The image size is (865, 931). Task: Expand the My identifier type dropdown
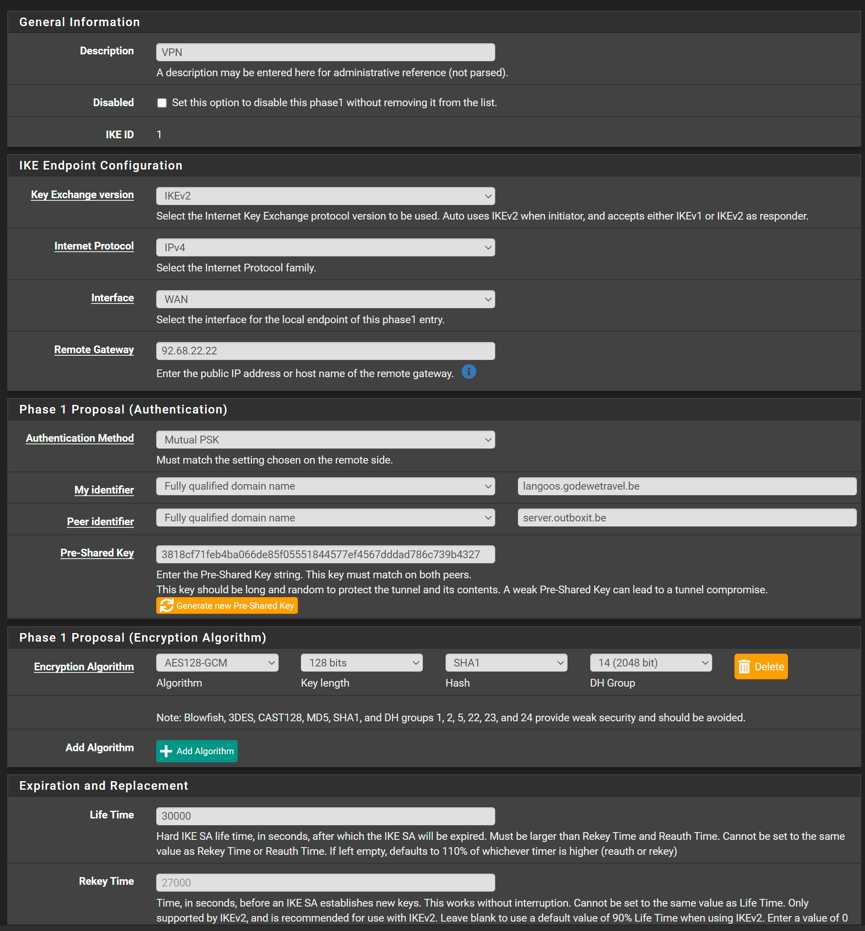point(325,486)
